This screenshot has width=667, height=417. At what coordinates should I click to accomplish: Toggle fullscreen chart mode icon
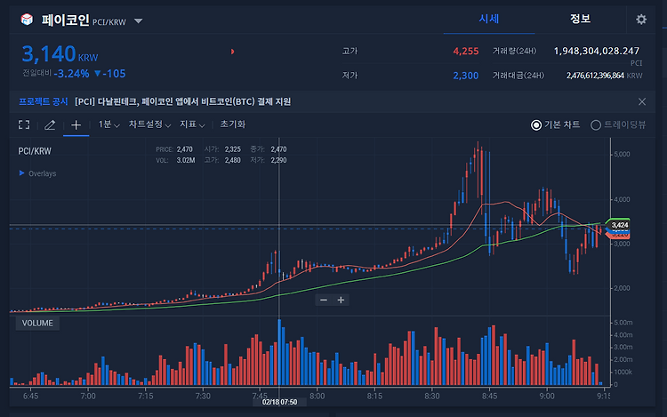tap(24, 124)
